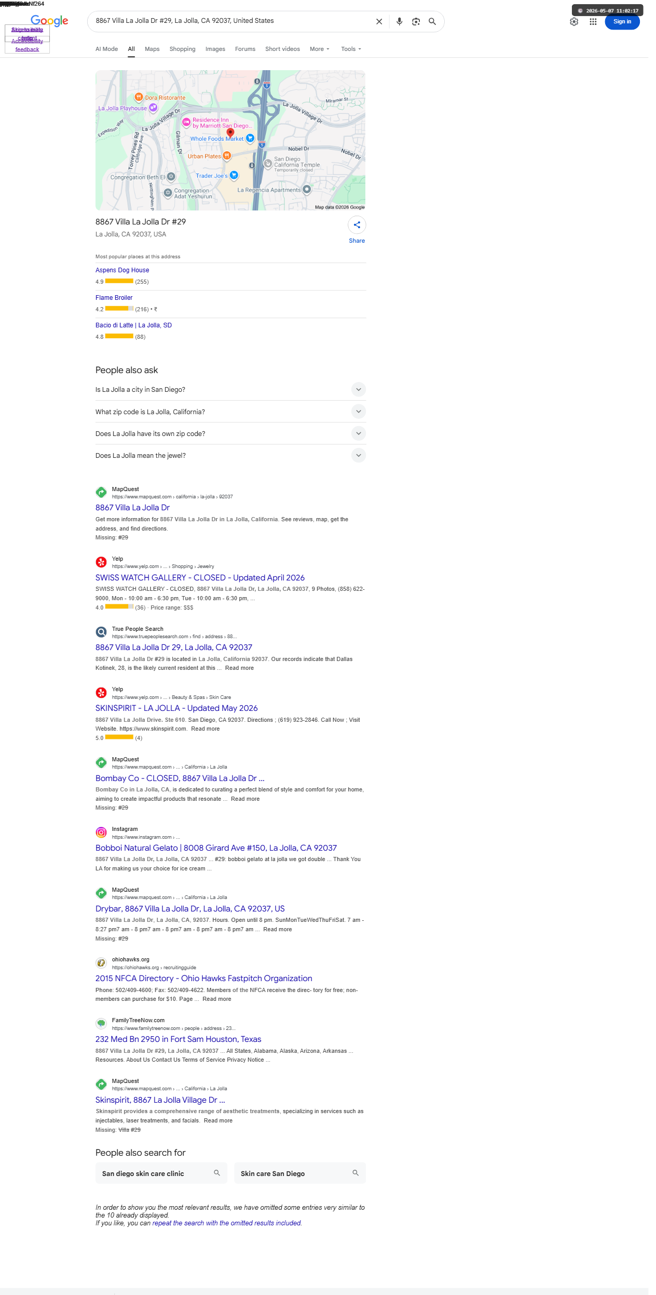656x1295 pixels.
Task: Expand "Does La Jolla mean the jewel?"
Action: [x=230, y=455]
